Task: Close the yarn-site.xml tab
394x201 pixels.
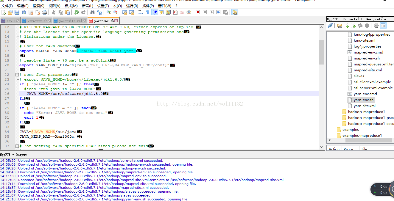Action: [85, 21]
